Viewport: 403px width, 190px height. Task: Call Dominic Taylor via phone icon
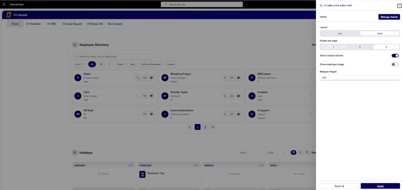coord(225,96)
